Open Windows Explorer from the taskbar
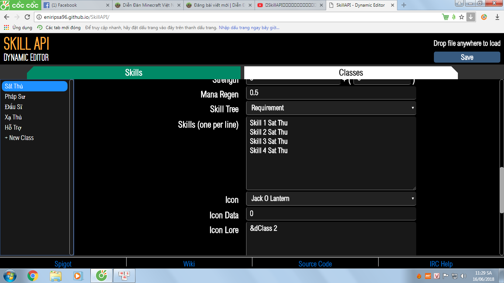504x283 pixels. click(56, 276)
